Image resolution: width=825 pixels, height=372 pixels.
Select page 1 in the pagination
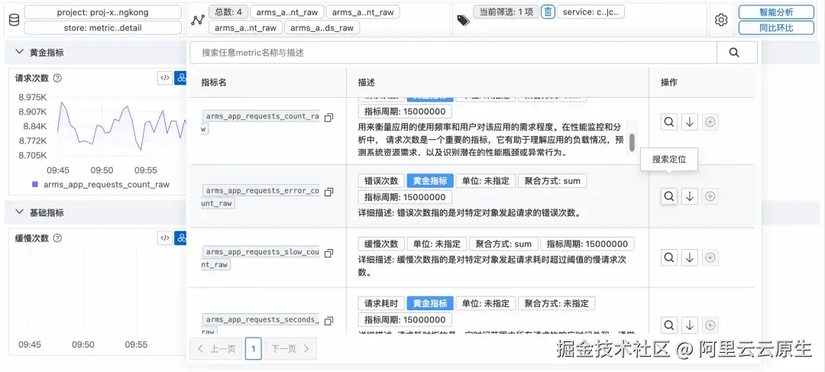[253, 348]
